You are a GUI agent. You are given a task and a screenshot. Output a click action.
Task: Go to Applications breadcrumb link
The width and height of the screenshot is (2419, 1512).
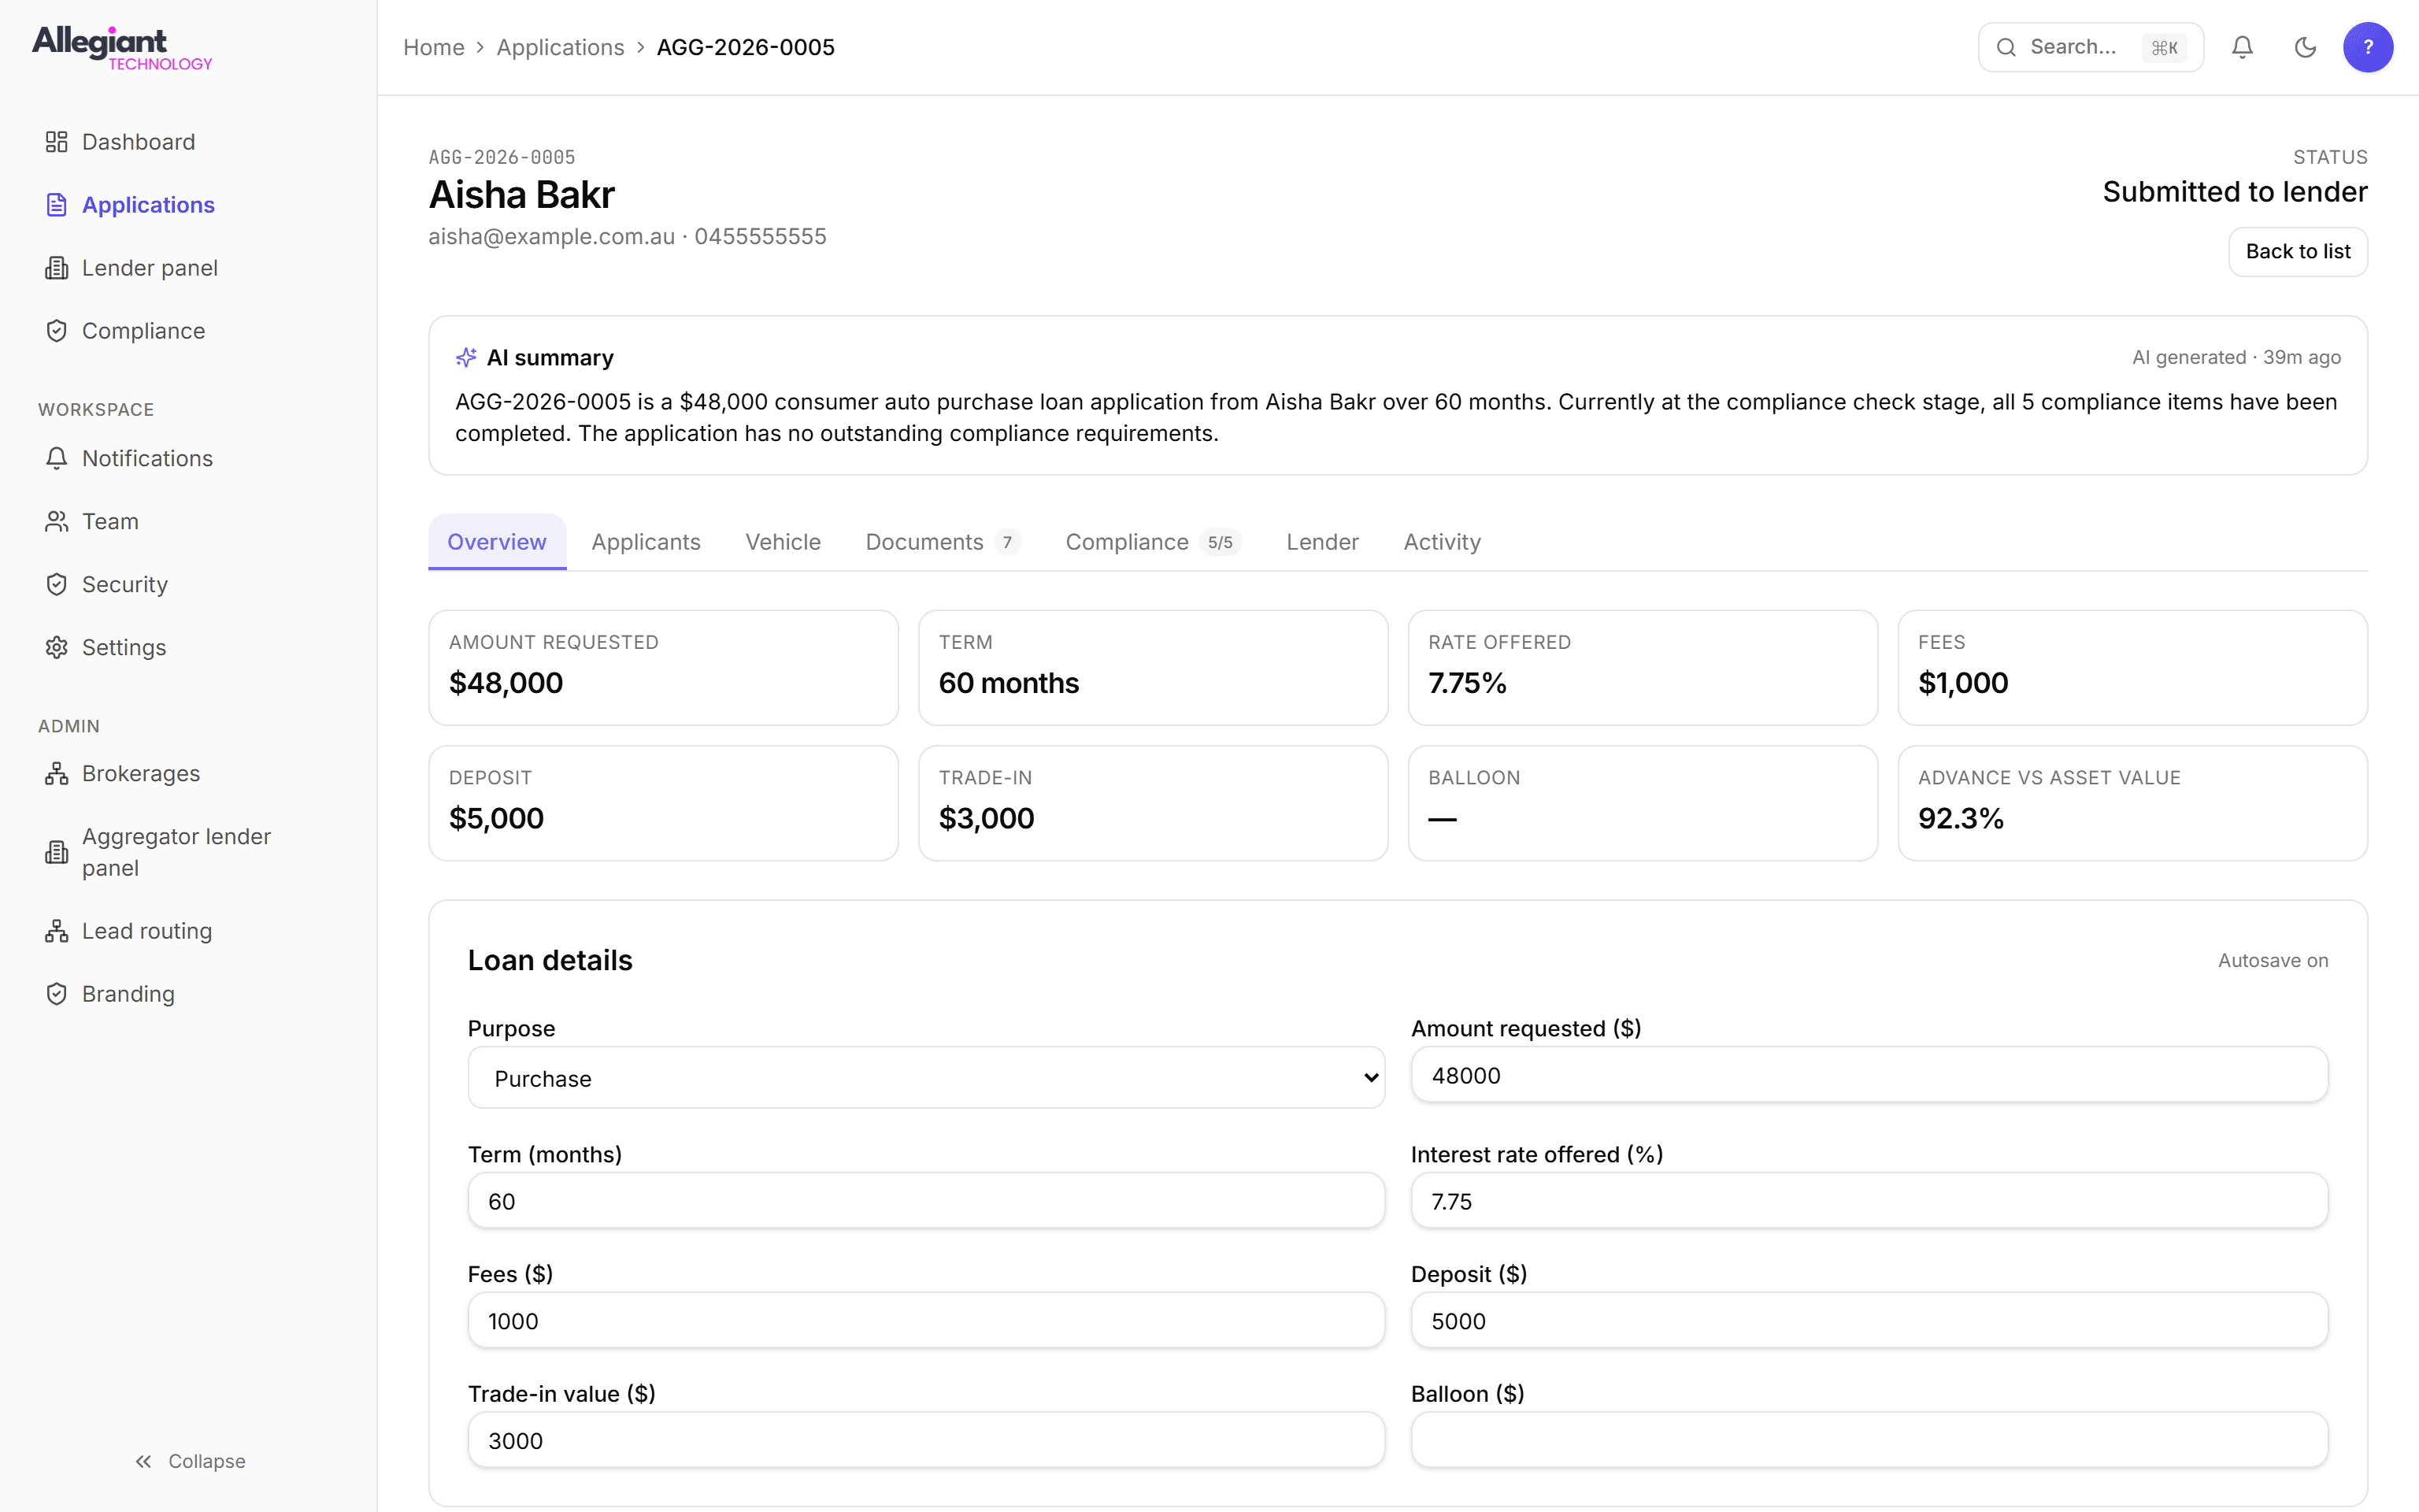(x=560, y=47)
